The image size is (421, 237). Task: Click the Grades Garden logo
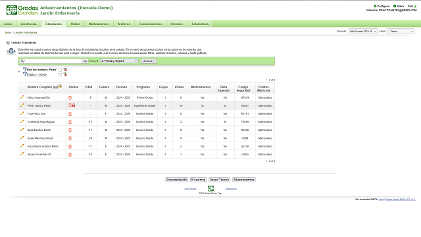point(22,11)
